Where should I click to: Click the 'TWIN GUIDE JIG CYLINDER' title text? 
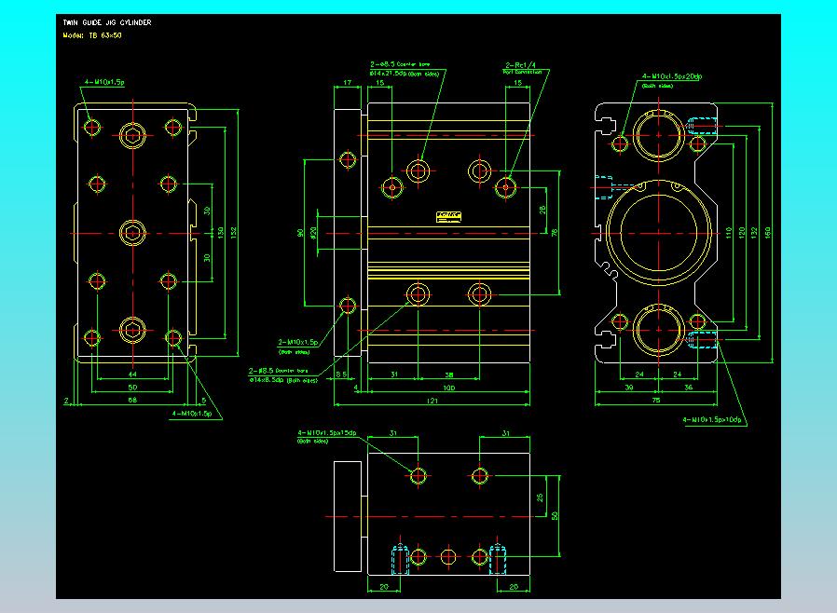coord(106,21)
